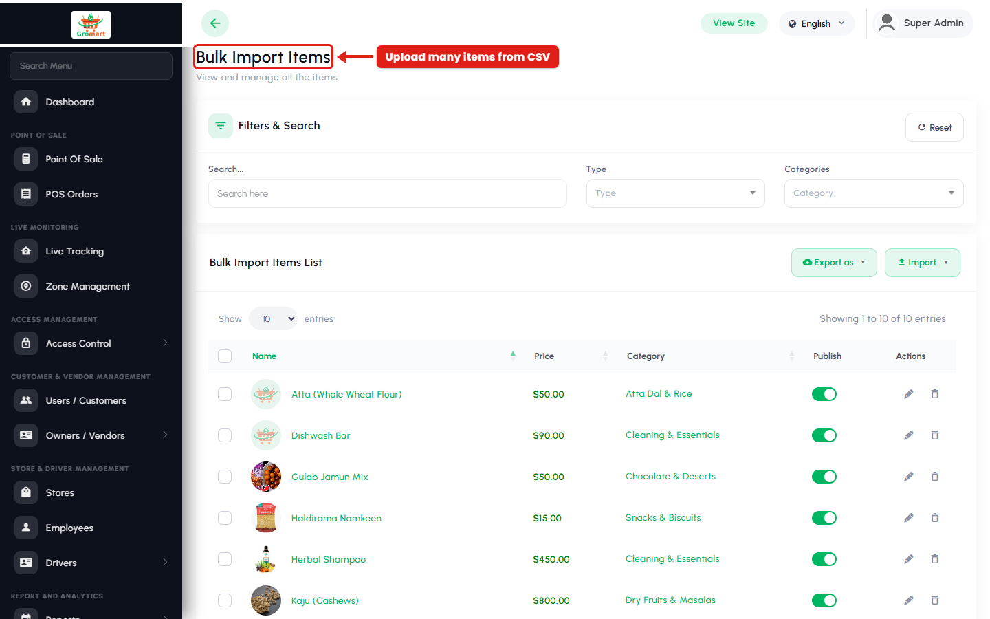The width and height of the screenshot is (990, 619).
Task: Open the Dashboard home icon
Action: [x=26, y=102]
